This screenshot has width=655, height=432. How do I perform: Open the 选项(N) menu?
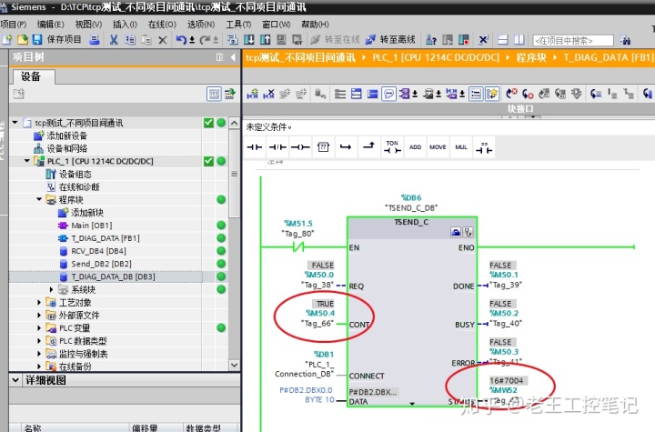pos(201,25)
